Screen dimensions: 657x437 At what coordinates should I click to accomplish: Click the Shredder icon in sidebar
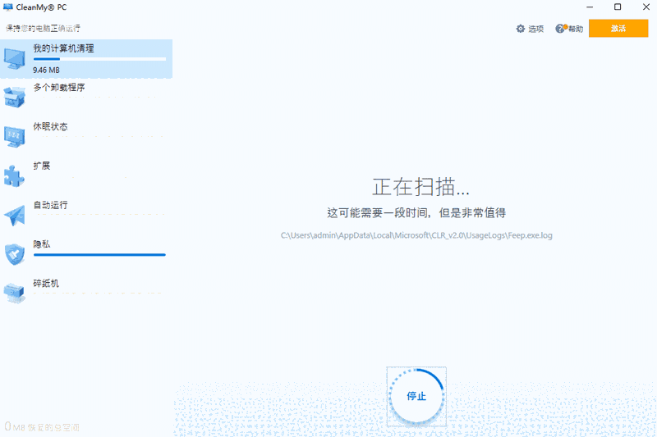tap(15, 294)
